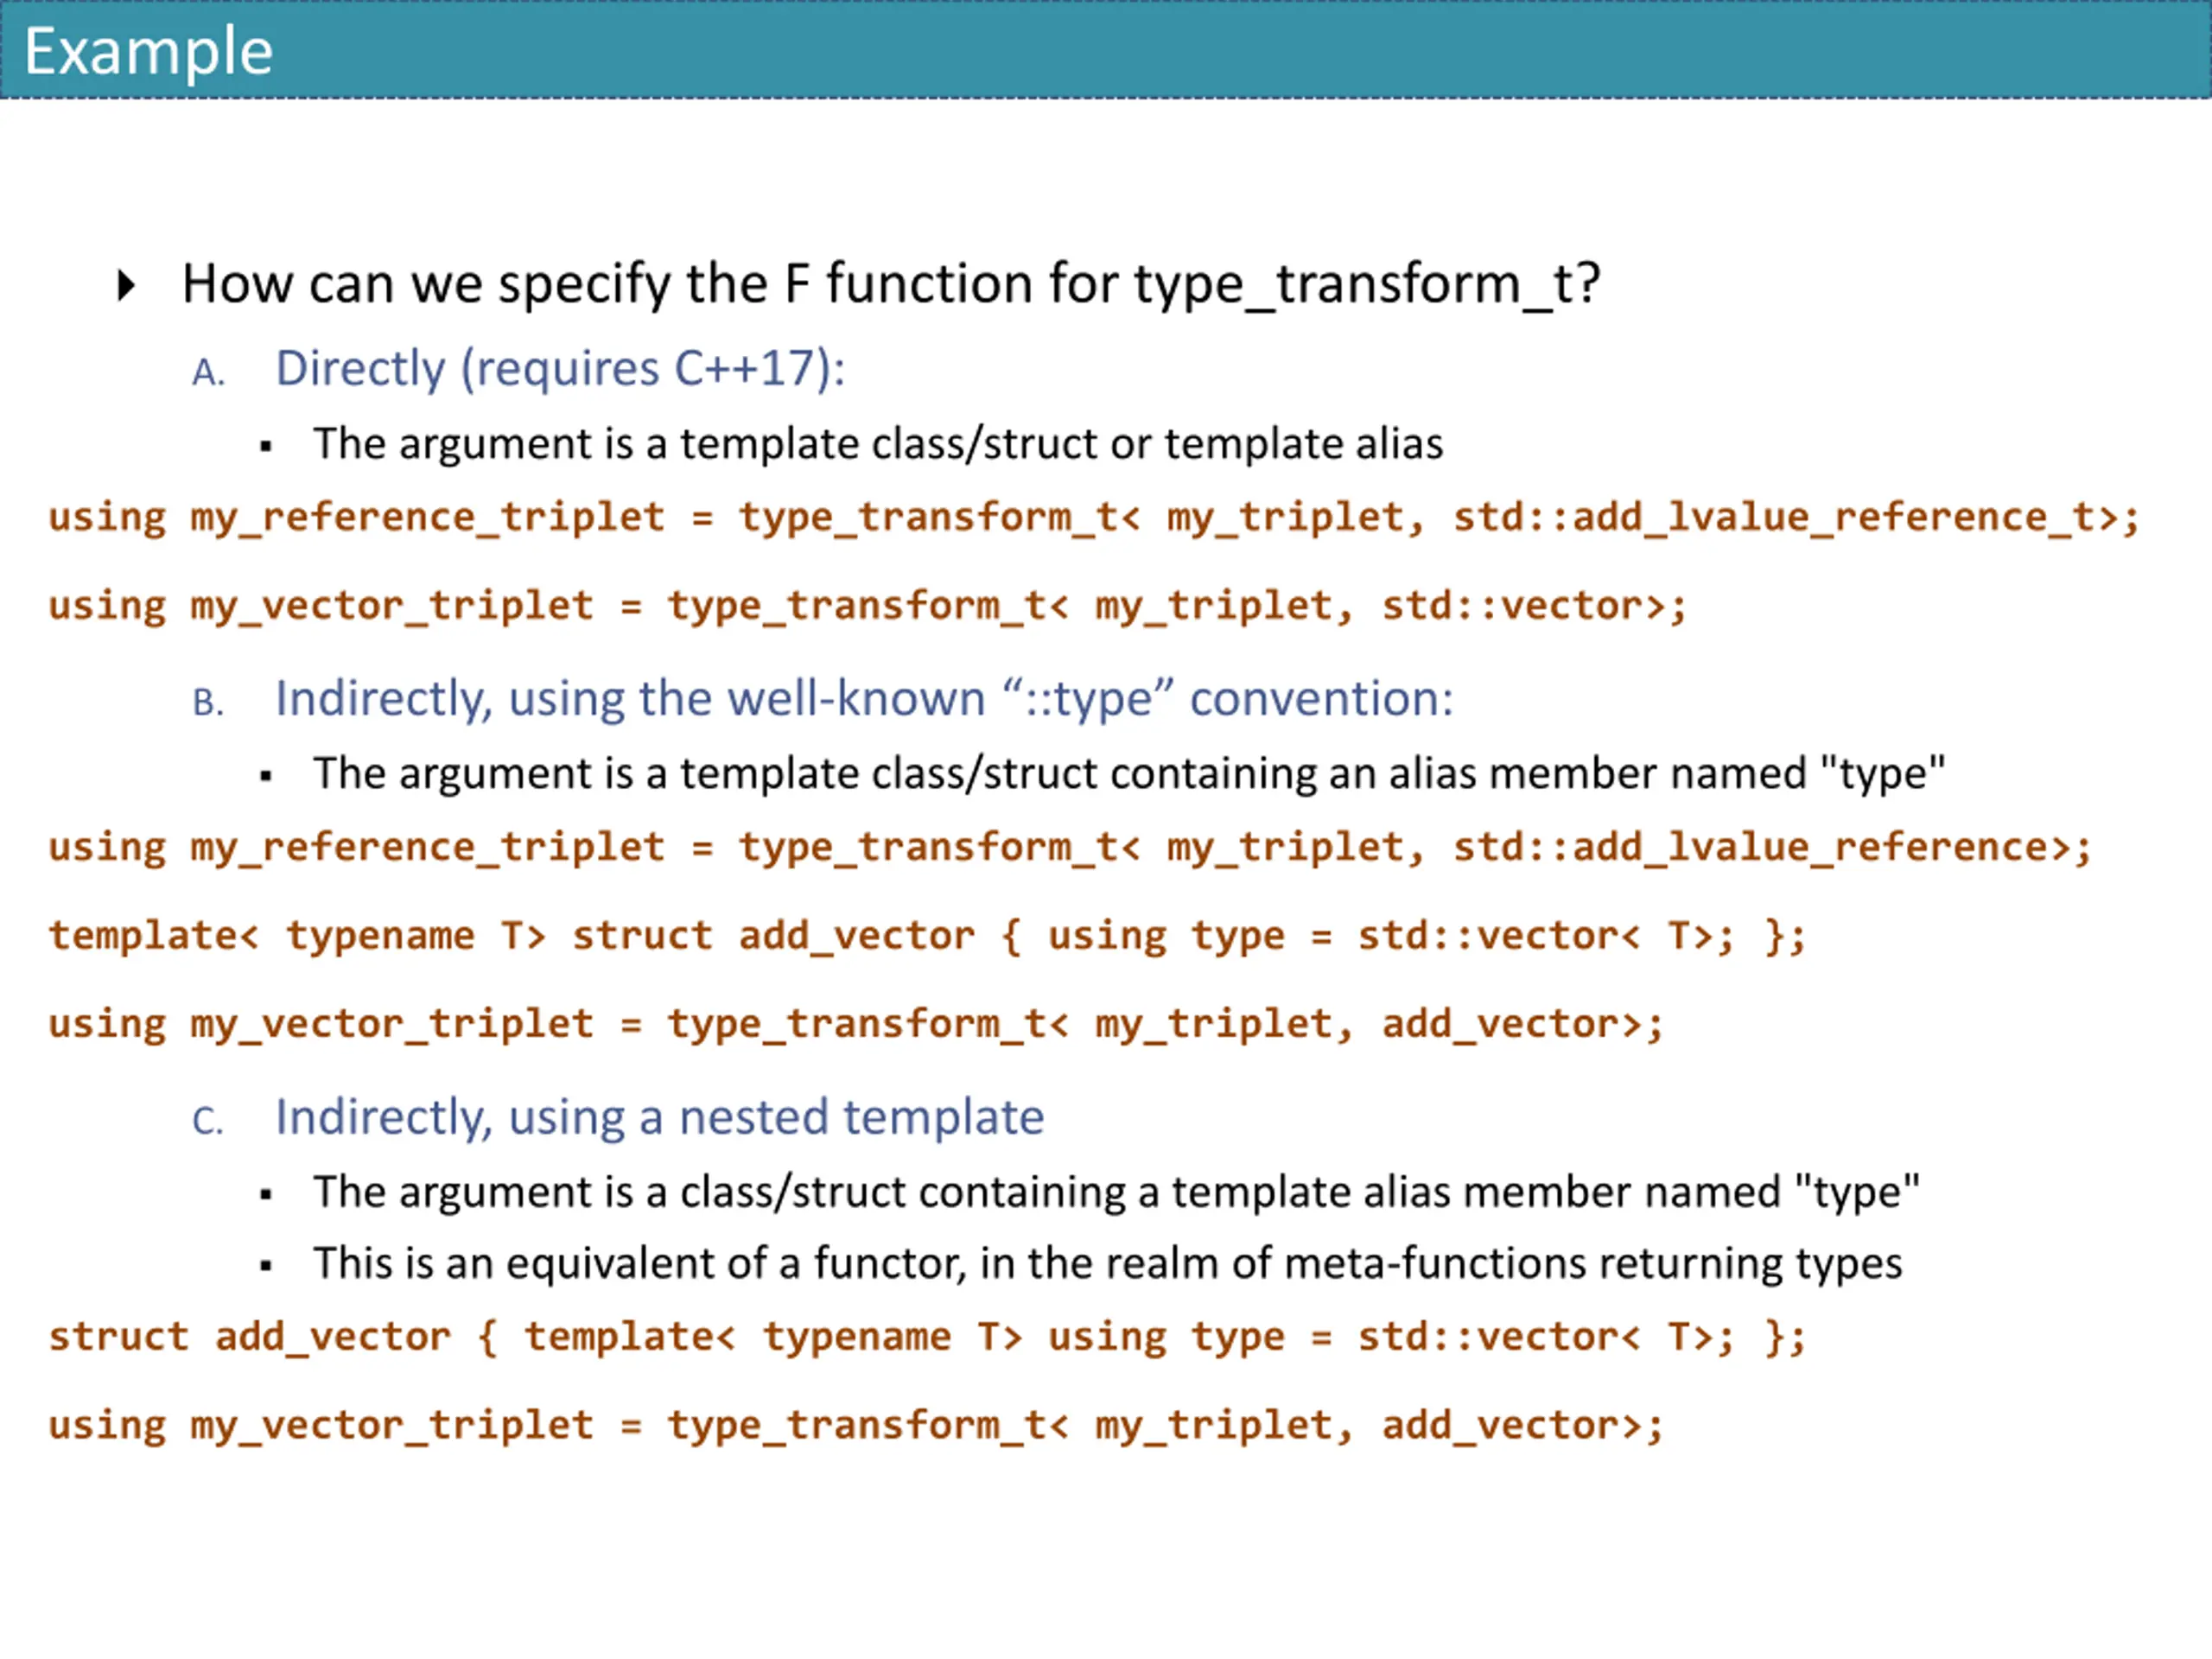Click the question "How can we specify the F function"
This screenshot has height=1659, width=2212.
tap(891, 284)
